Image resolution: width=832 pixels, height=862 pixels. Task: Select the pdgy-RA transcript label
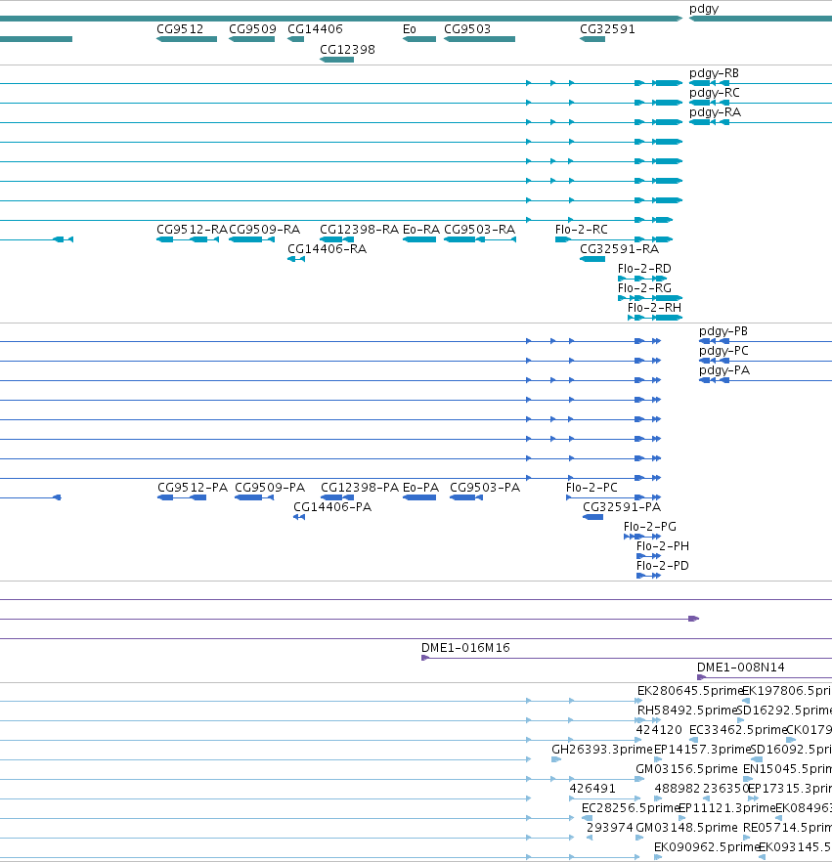(715, 112)
